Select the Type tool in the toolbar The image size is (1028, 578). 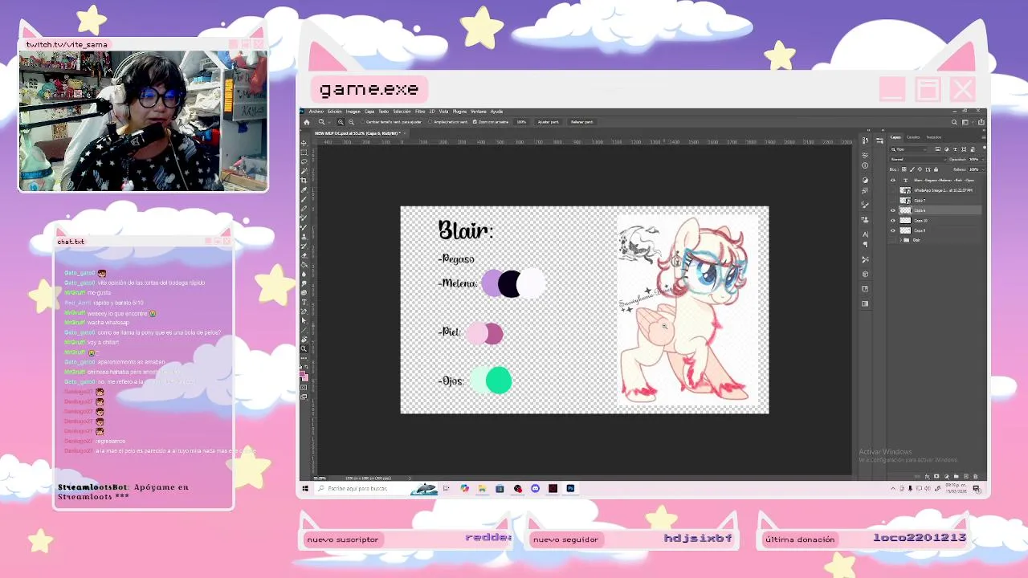(x=304, y=302)
